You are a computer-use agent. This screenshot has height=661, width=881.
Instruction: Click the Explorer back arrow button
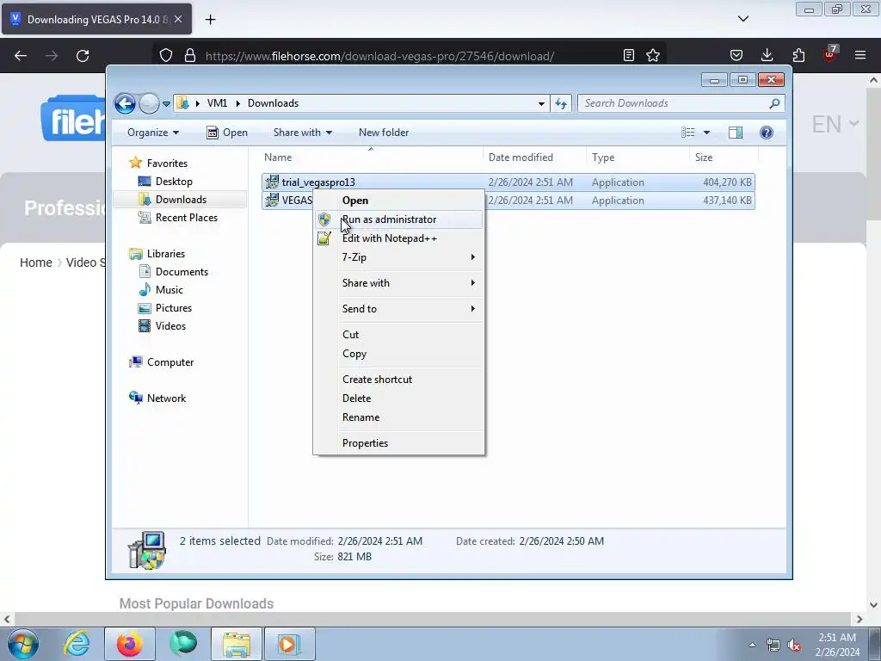click(x=125, y=103)
